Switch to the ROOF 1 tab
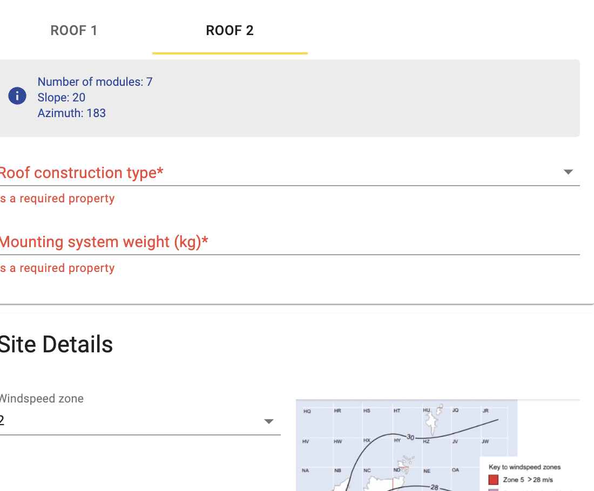Viewport: 594px width, 491px height. [74, 30]
